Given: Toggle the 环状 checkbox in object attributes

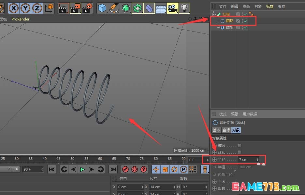Looking at the screenshot, I should (x=240, y=152).
